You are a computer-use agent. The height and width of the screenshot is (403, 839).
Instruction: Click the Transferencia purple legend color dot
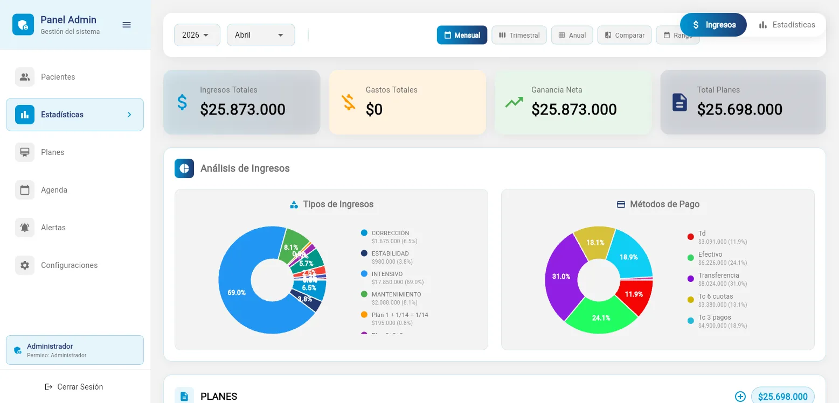pos(691,279)
